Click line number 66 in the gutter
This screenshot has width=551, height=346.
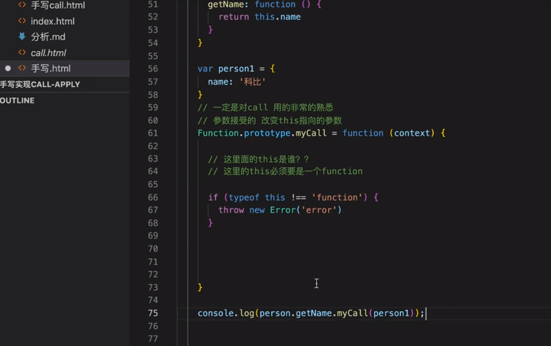(x=153, y=198)
